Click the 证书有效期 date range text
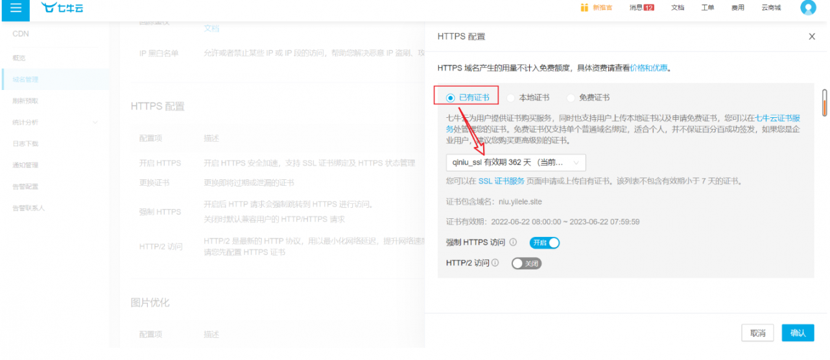 565,221
